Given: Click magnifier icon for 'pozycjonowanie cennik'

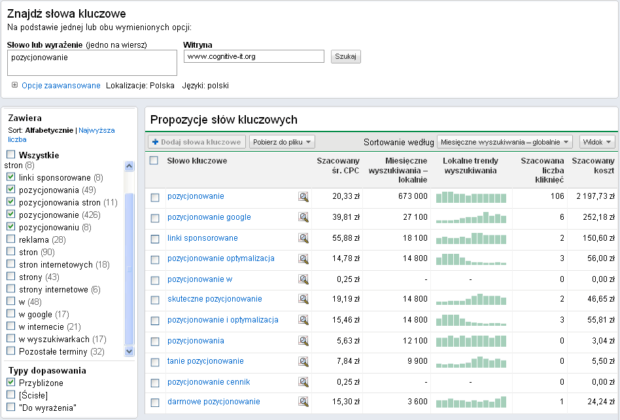Looking at the screenshot, I should tap(303, 382).
